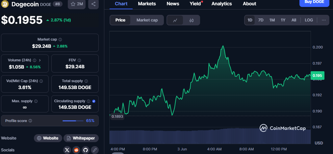This screenshot has height=154, width=333.
Task: Set chart range to 1Y
Action: tap(283, 20)
